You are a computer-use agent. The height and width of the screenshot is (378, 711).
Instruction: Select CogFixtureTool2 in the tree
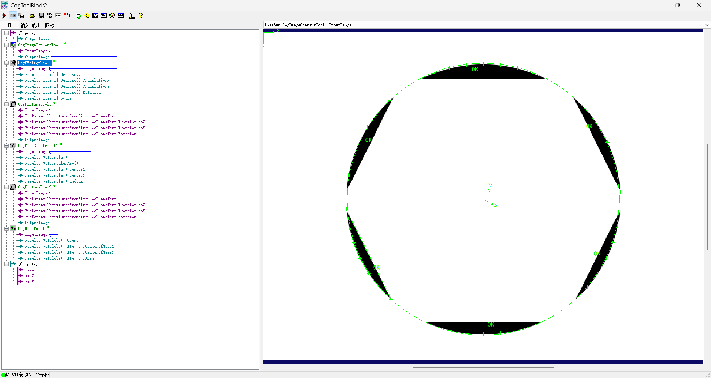pos(34,187)
